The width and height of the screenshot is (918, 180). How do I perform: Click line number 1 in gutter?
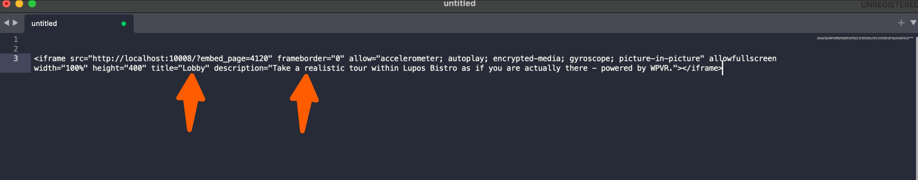click(x=16, y=39)
